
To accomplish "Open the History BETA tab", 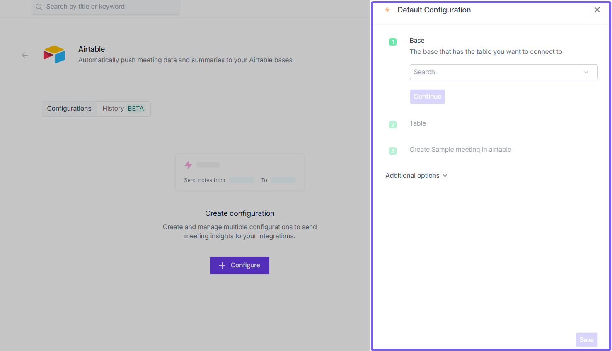I will [x=123, y=109].
